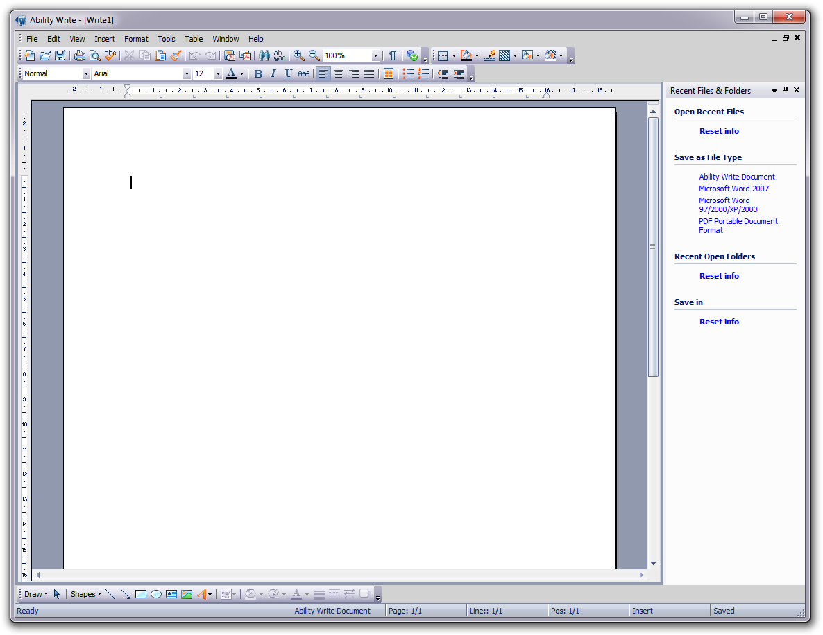Click the Zoom In magnifier icon
Image resolution: width=823 pixels, height=635 pixels.
tap(298, 55)
